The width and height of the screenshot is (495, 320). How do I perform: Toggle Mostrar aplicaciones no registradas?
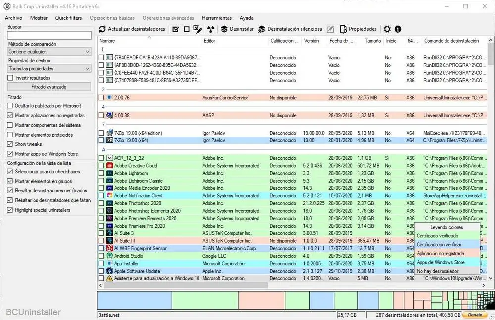point(10,116)
